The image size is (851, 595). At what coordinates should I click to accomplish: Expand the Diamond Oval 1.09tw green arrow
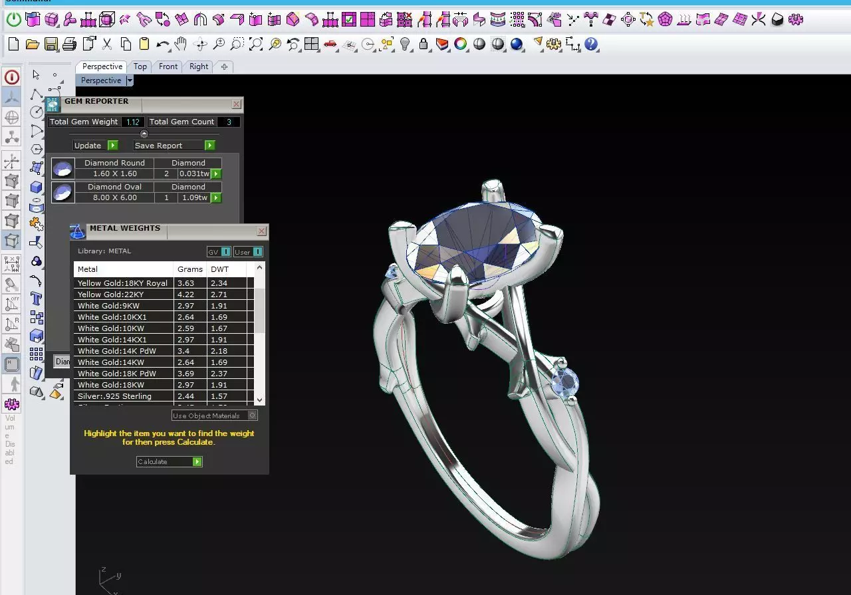(x=215, y=198)
